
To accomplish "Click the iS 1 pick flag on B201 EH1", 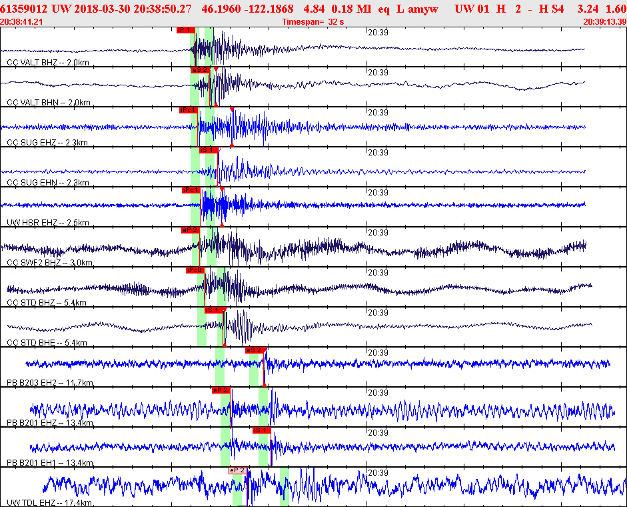I will tap(262, 430).
